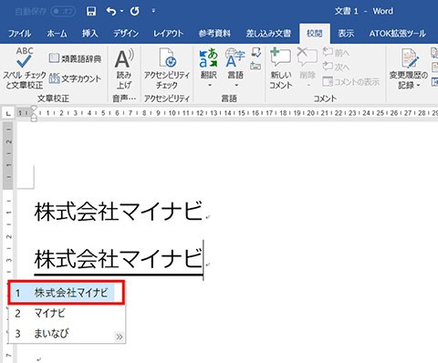The width and height of the screenshot is (438, 363).
Task: Run the accessibility check
Action: (167, 69)
